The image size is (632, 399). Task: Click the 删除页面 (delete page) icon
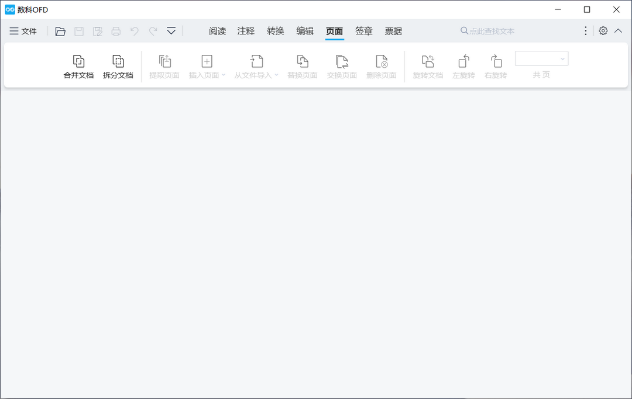(x=381, y=61)
